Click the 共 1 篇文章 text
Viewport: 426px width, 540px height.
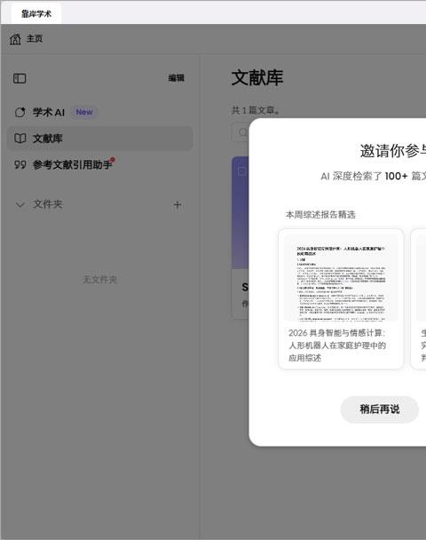tap(256, 110)
